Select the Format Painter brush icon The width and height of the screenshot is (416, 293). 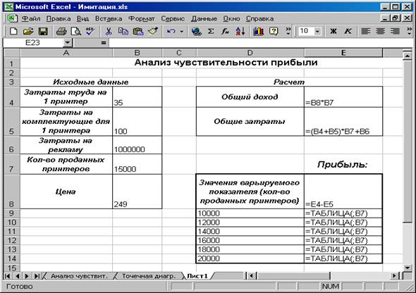coord(153,31)
